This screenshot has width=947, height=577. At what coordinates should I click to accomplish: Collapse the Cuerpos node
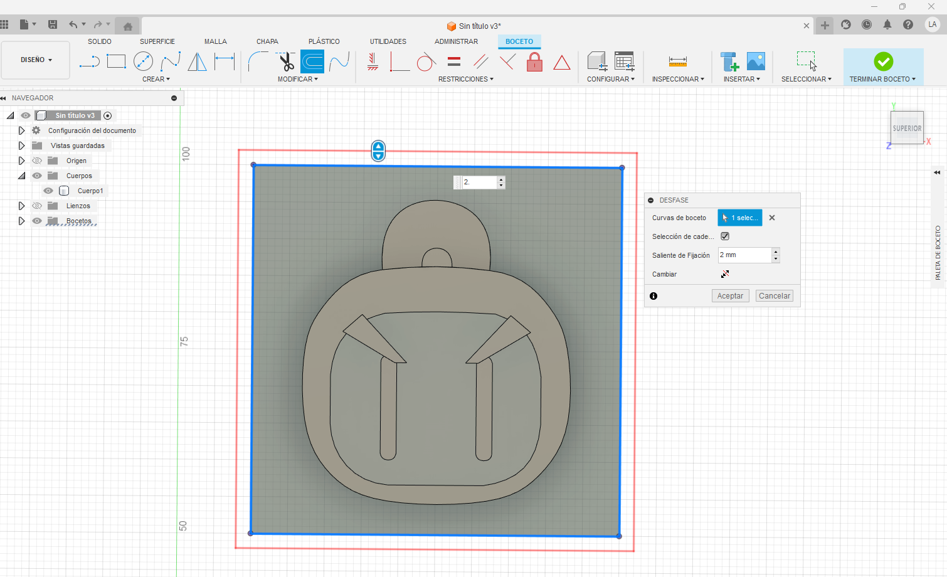click(x=21, y=176)
